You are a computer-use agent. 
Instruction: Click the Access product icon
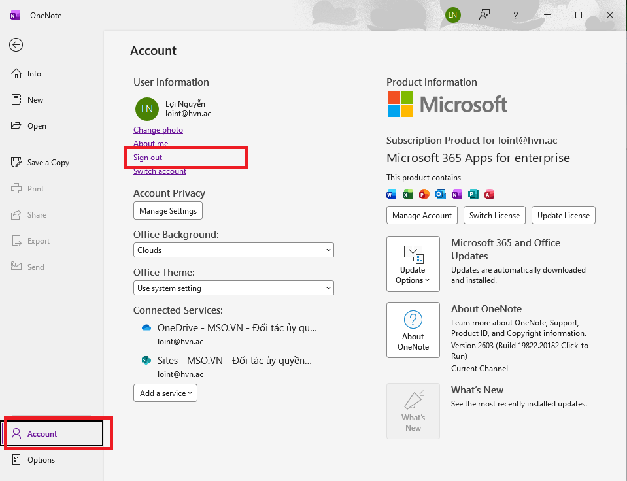[x=489, y=194]
